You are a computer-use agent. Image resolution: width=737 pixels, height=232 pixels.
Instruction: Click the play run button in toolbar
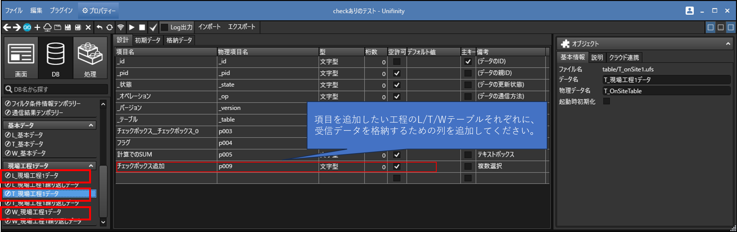[x=131, y=27]
